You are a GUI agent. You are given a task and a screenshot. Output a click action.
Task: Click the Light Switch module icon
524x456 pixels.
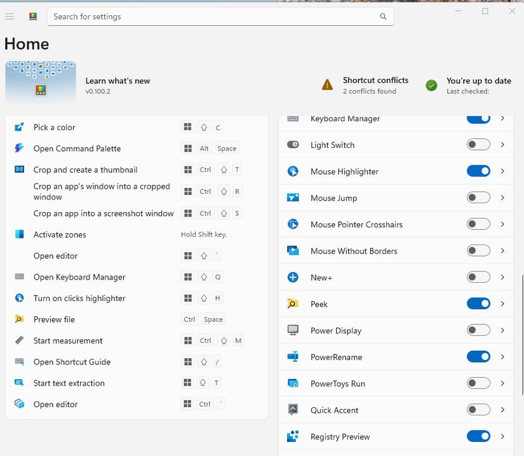point(293,144)
